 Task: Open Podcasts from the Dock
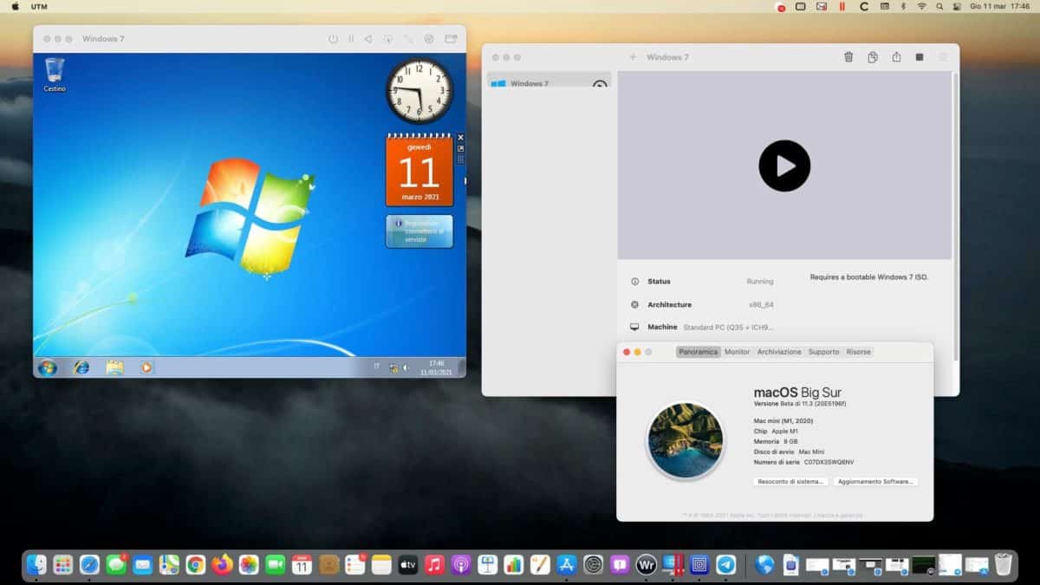[461, 565]
